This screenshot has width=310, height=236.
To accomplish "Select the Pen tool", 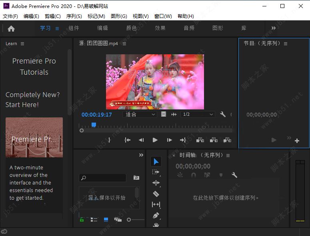I will 156,215.
